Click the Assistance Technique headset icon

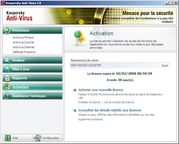point(7,96)
